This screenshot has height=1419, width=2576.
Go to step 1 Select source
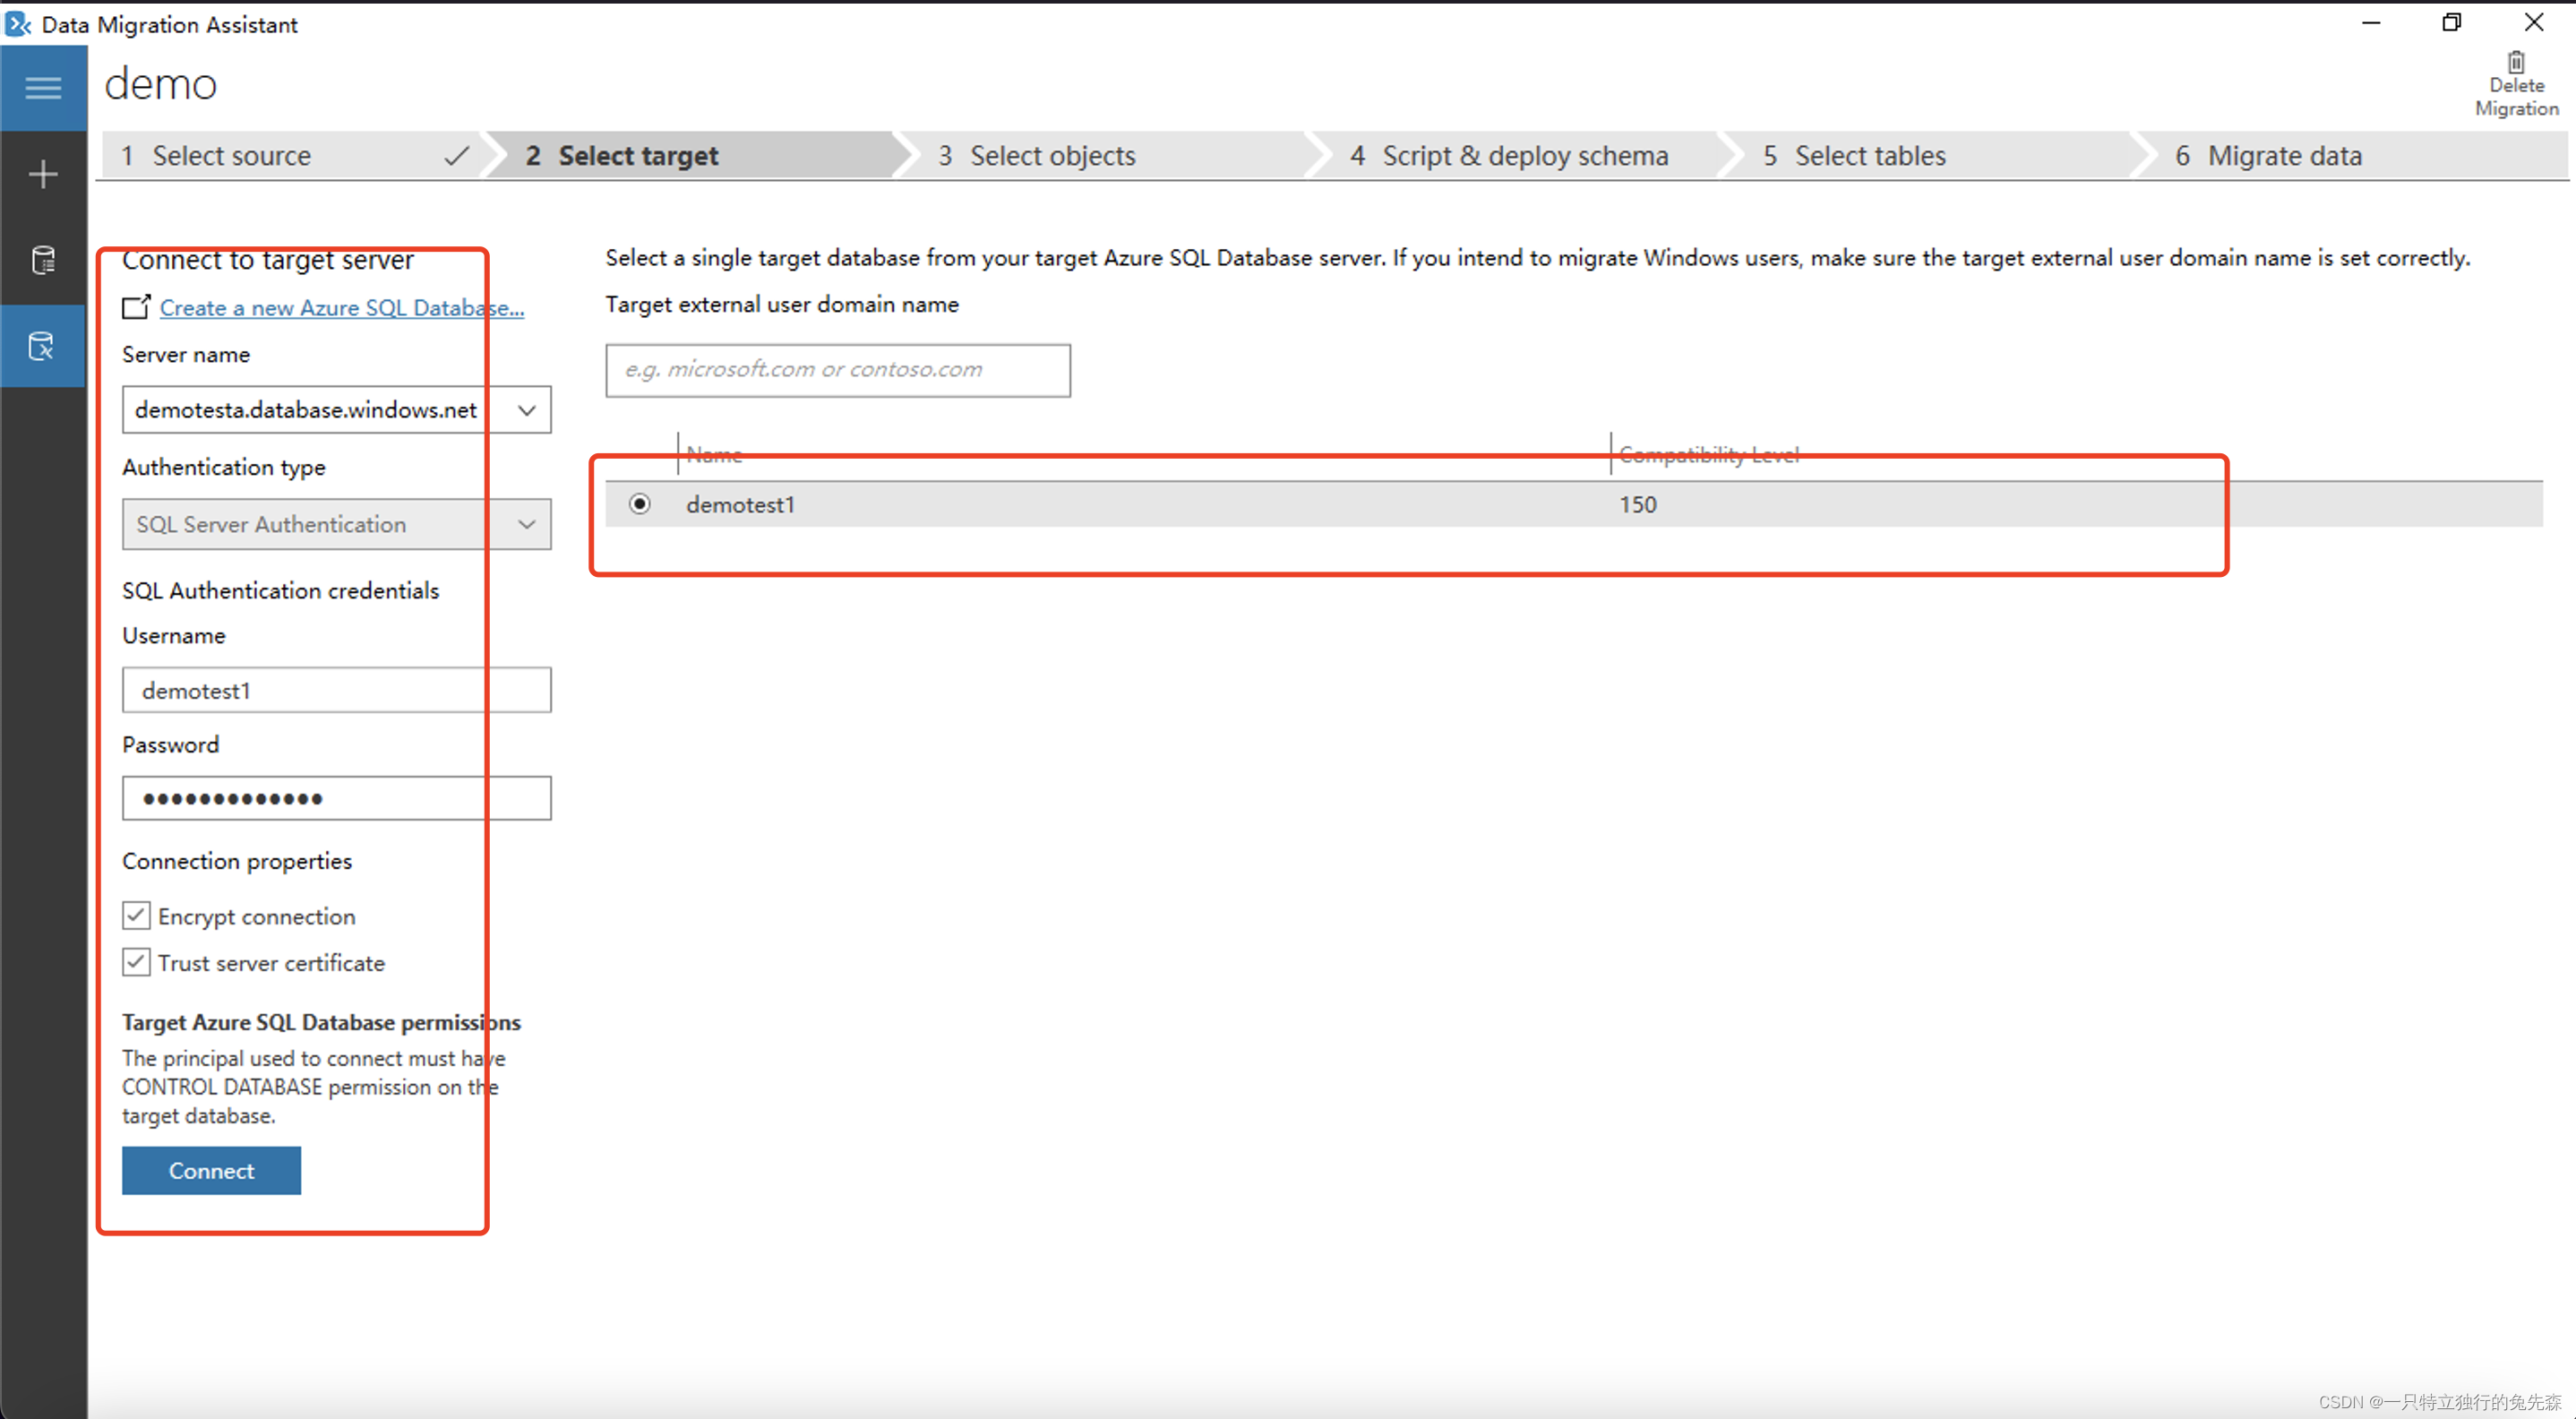point(290,155)
